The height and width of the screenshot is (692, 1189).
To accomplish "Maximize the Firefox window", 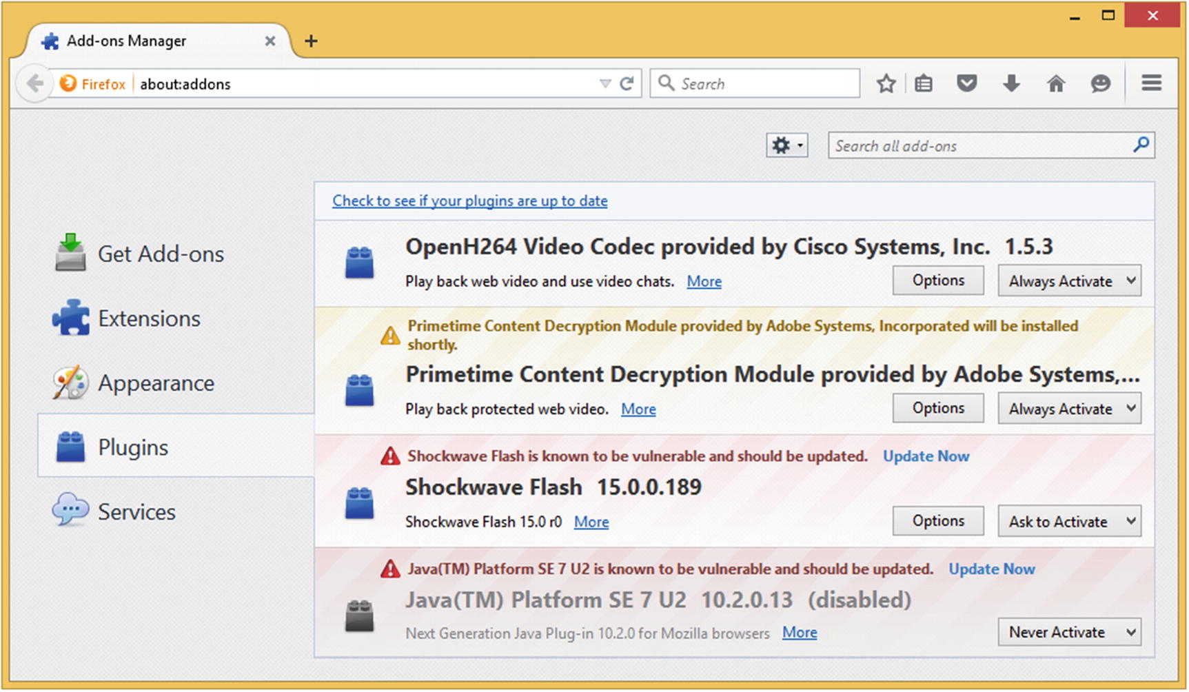I will (x=1108, y=15).
